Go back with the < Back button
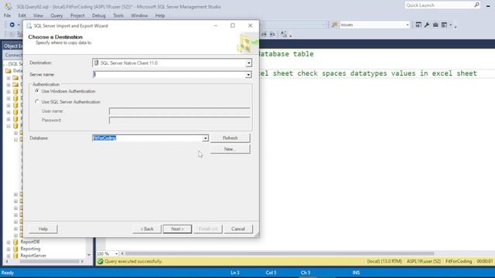Viewport: 495px width, 278px height. (x=147, y=229)
